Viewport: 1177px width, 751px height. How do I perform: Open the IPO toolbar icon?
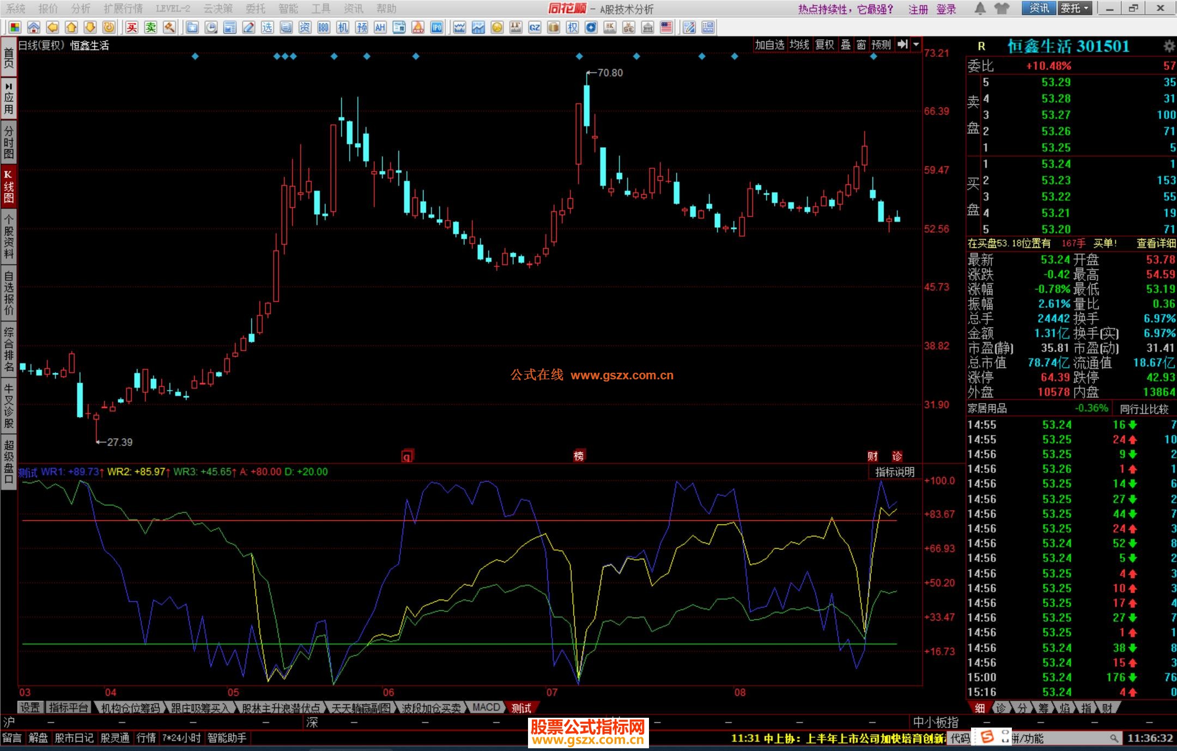click(x=436, y=27)
